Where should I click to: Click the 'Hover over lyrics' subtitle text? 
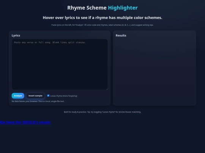(102, 18)
